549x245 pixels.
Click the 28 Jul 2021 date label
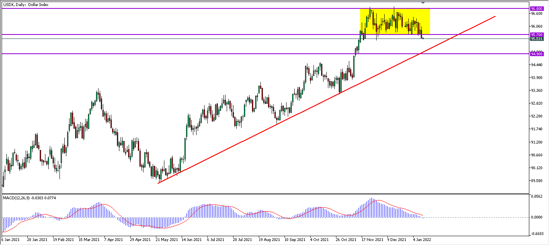click(242, 240)
